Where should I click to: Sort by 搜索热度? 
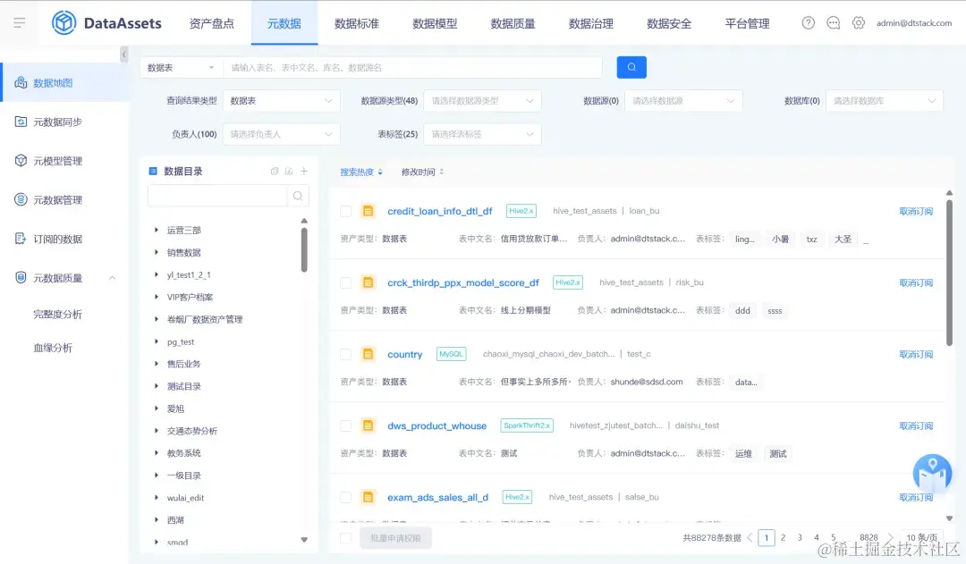coord(361,172)
